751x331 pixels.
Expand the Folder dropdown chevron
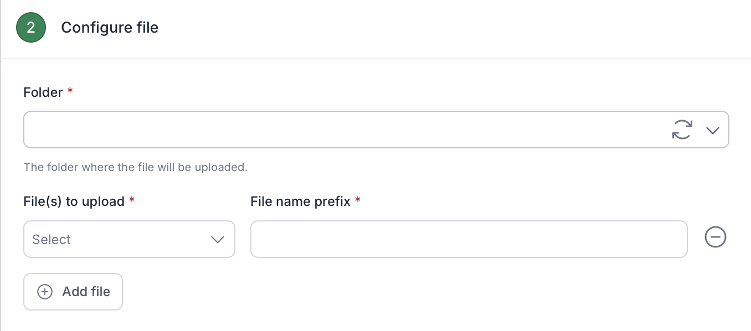coord(713,131)
